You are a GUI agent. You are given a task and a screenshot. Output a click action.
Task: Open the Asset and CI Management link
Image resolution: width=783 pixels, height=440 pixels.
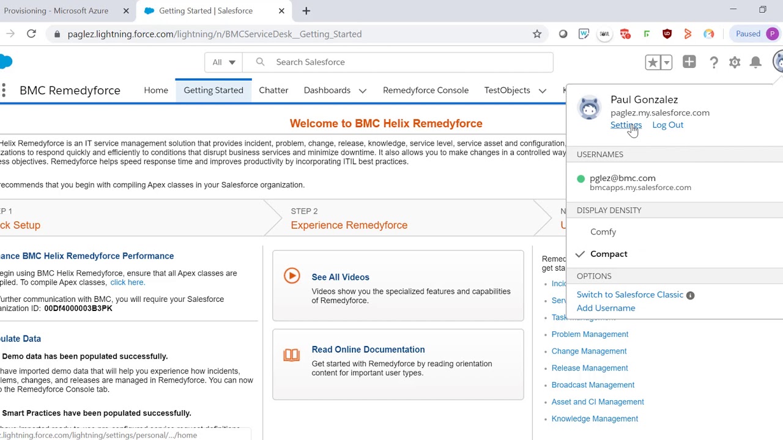(598, 402)
